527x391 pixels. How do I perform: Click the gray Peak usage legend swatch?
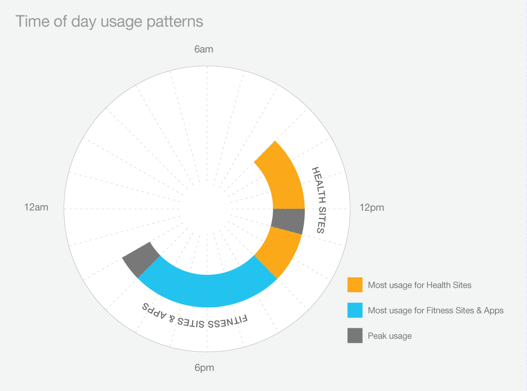click(355, 336)
